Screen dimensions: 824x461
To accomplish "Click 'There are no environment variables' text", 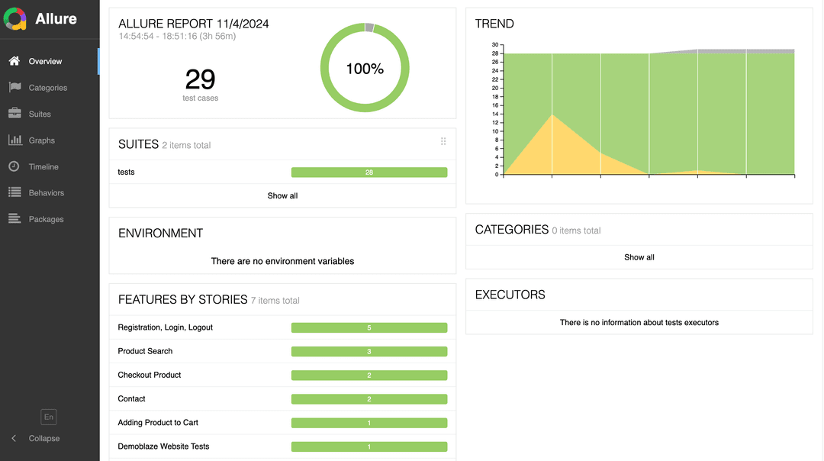I will point(283,261).
